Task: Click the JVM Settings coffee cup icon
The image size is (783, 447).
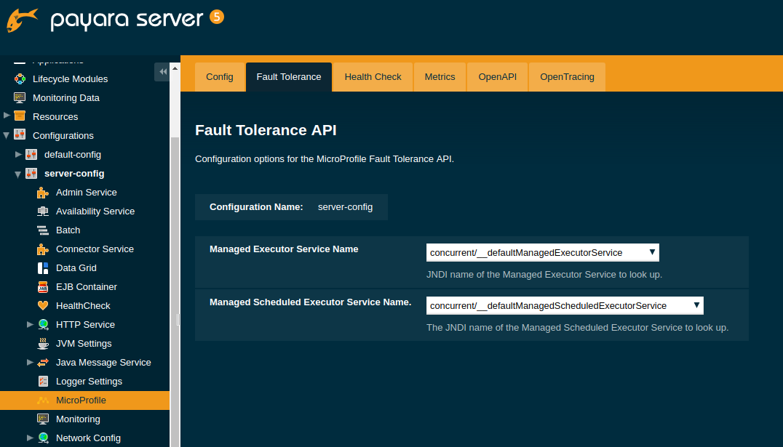Action: 43,343
